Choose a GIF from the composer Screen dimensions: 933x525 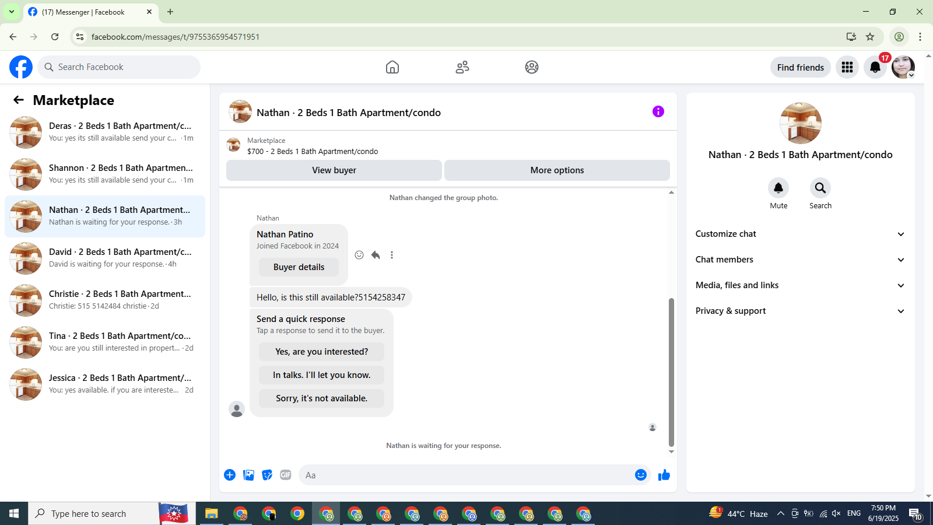pos(286,475)
